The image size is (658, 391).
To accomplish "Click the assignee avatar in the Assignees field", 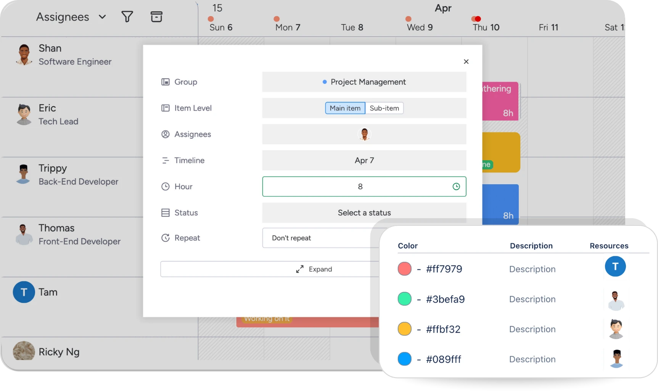I will (x=364, y=134).
